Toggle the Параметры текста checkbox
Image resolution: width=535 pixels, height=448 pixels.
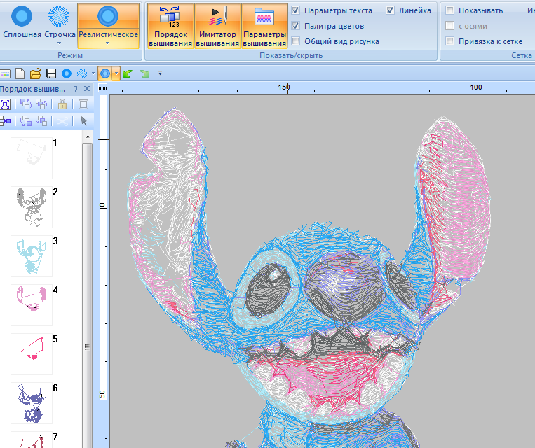point(297,10)
